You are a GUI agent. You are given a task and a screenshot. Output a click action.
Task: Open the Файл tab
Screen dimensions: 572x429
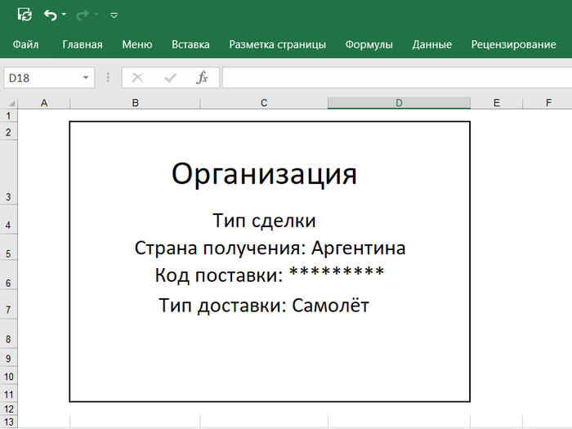pyautogui.click(x=26, y=45)
